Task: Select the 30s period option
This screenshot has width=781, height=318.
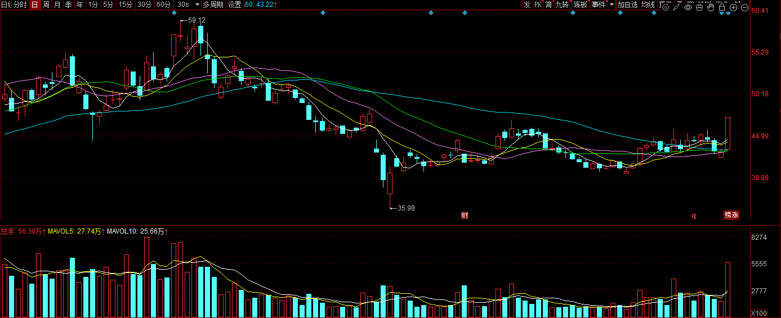Action: [182, 5]
